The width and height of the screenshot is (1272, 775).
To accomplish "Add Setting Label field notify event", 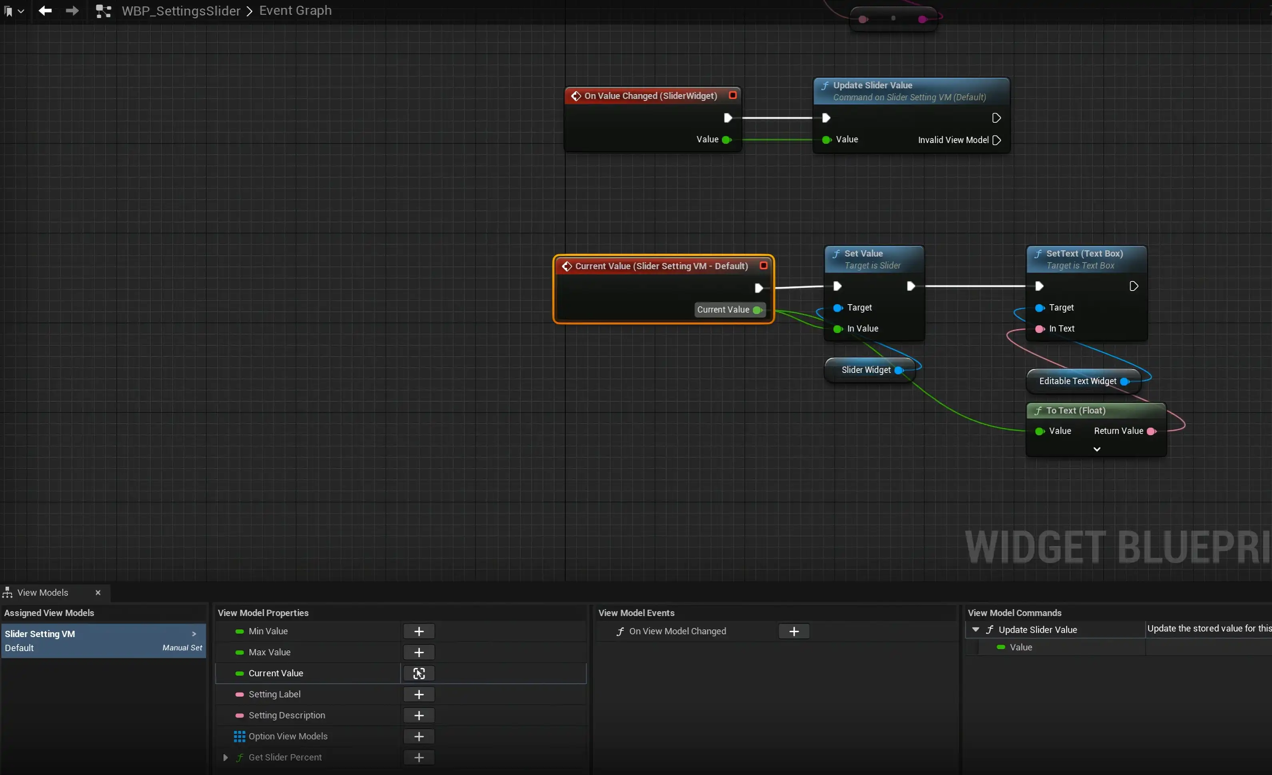I will pos(419,695).
